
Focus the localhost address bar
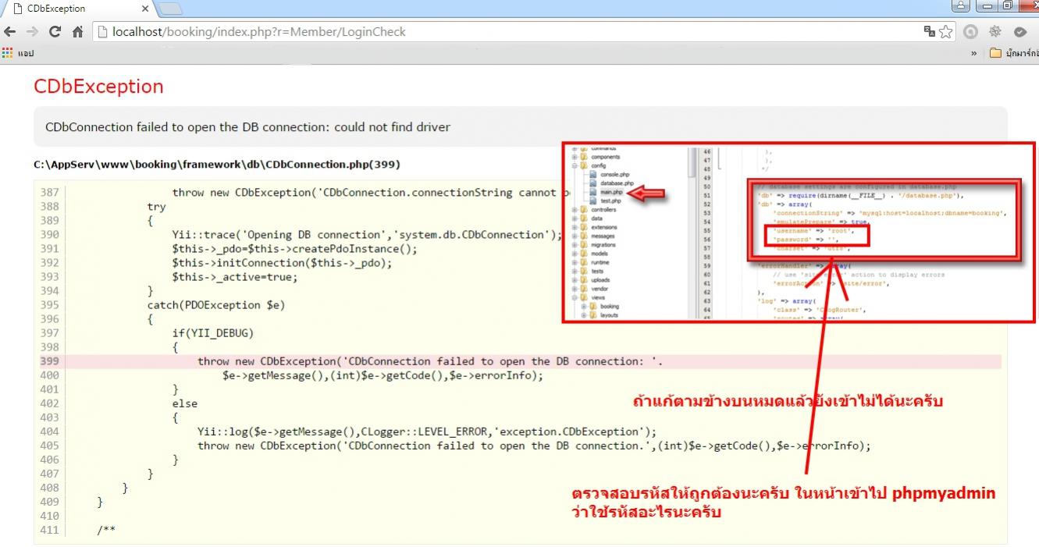(x=507, y=32)
